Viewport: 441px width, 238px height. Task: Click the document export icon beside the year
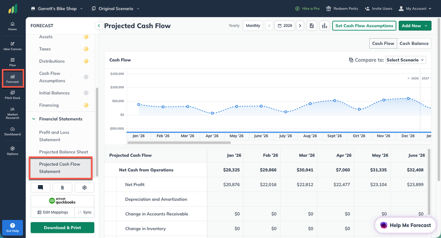pyautogui.click(x=311, y=26)
